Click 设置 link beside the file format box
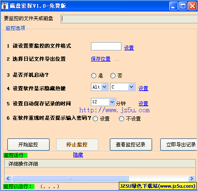The height and width of the screenshot is (191, 198). click(129, 48)
